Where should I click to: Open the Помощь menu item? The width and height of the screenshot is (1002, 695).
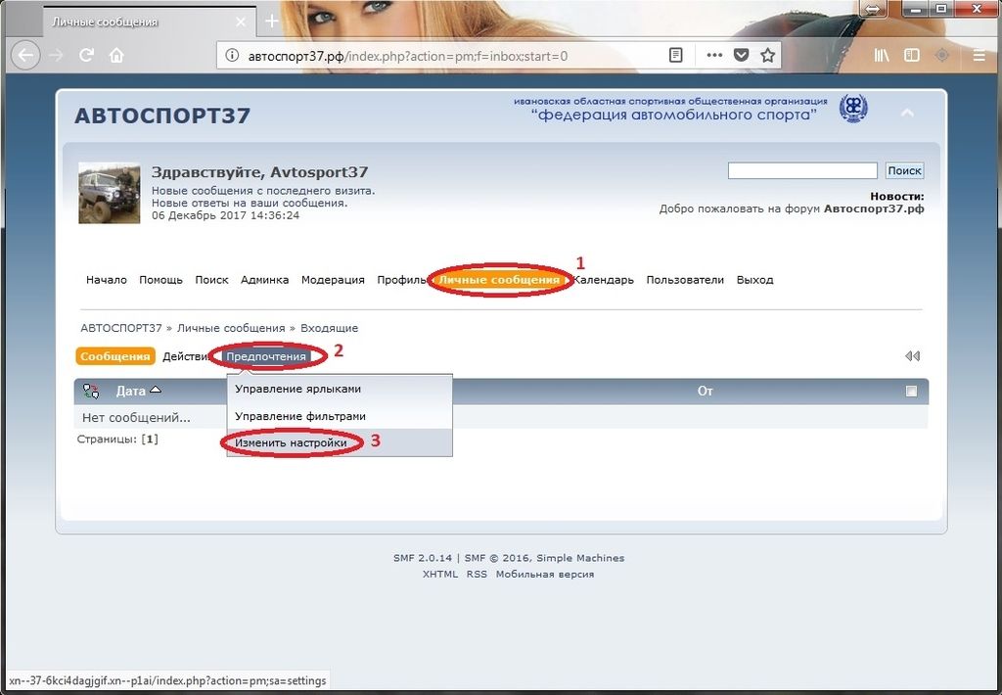coord(161,280)
